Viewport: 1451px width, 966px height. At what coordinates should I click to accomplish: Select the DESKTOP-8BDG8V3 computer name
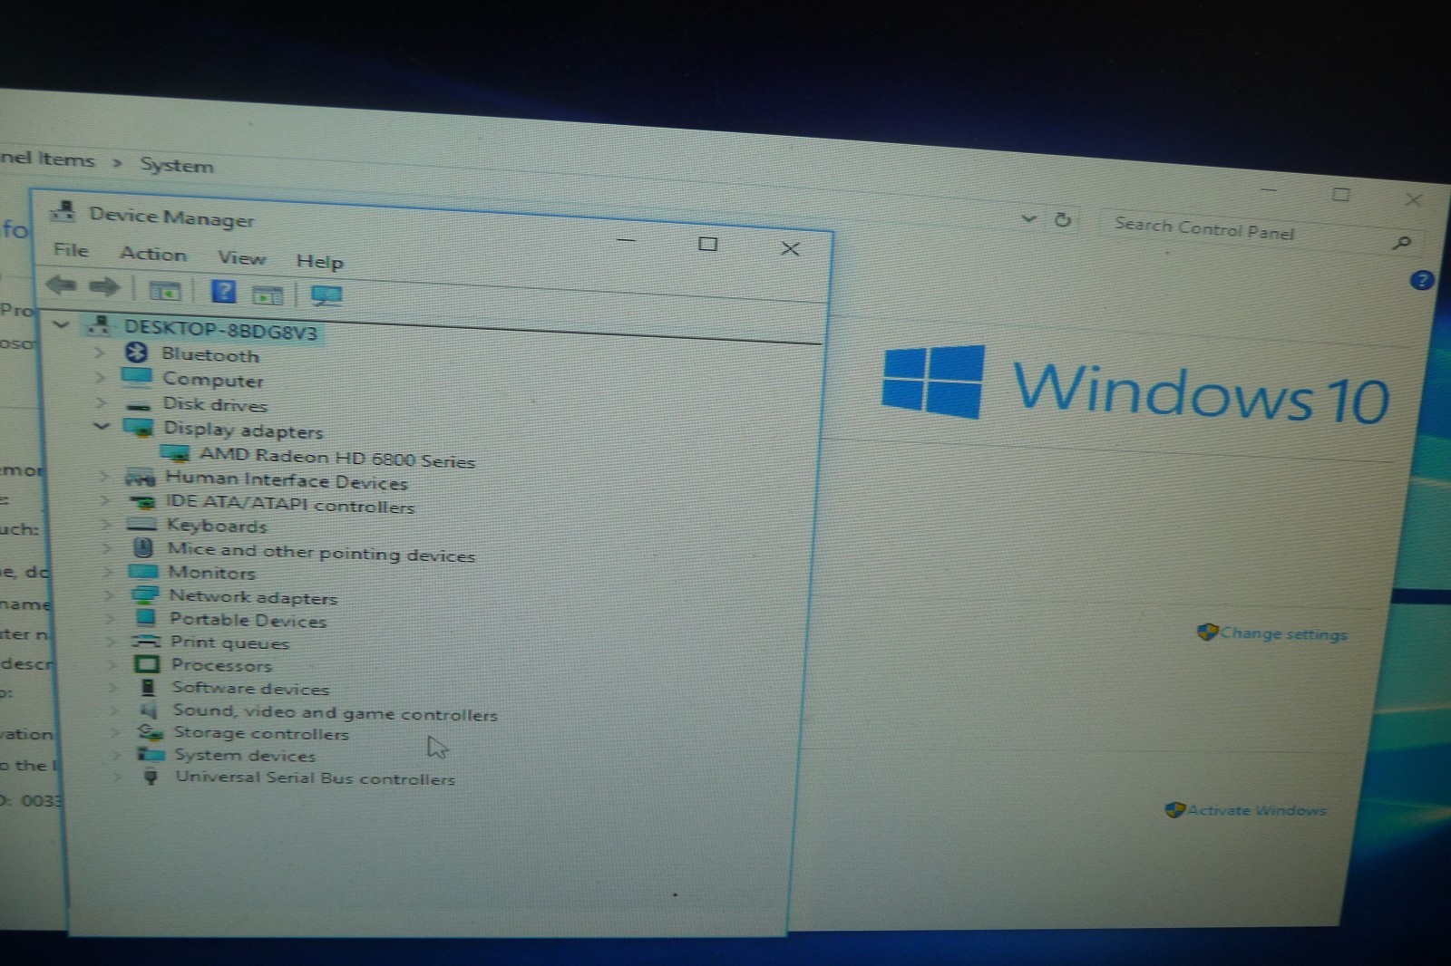click(x=220, y=330)
